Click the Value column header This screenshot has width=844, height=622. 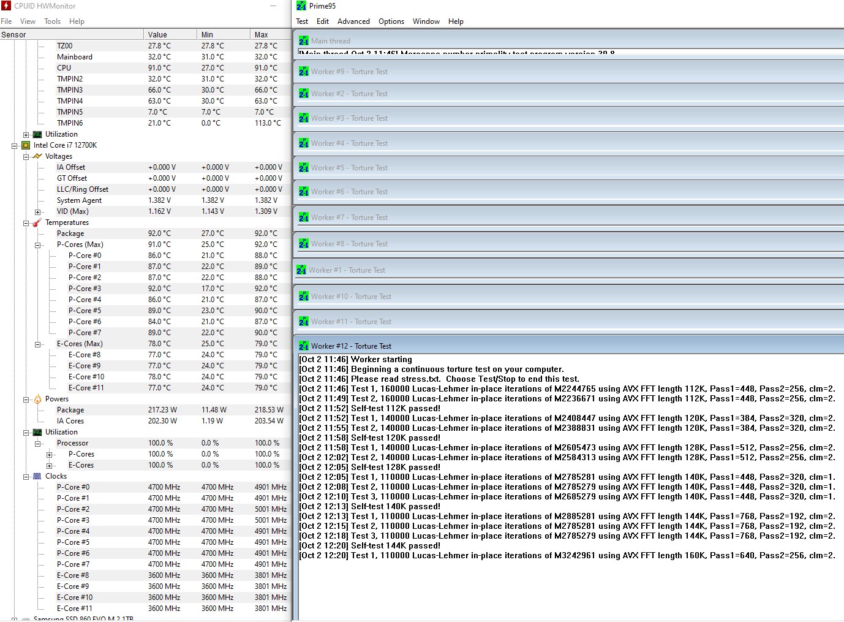tap(170, 35)
